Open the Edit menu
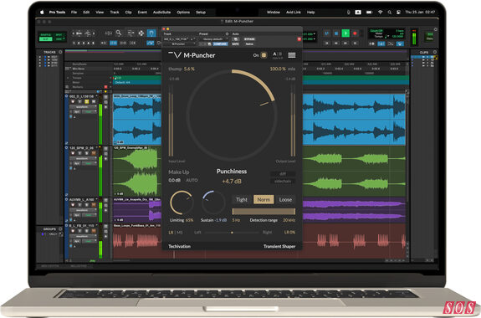Image resolution: width=481 pixels, height=318 pixels. point(86,13)
